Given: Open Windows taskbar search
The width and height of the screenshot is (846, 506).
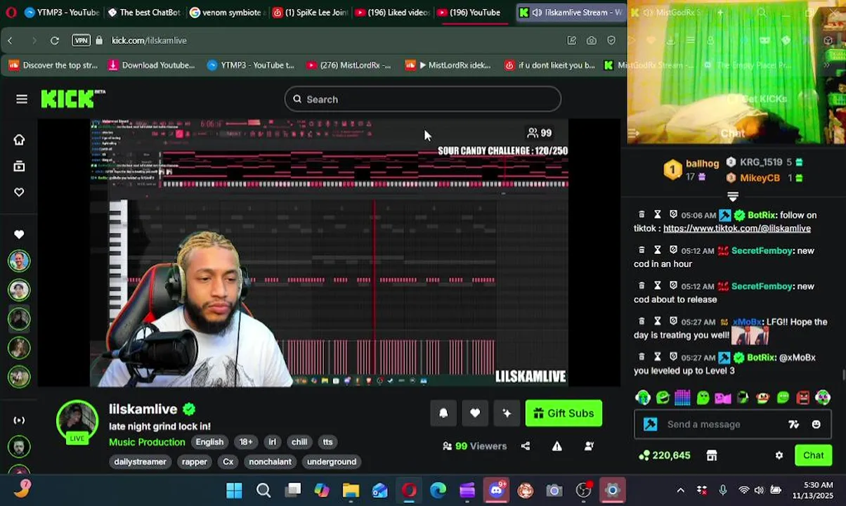Looking at the screenshot, I should coord(263,491).
